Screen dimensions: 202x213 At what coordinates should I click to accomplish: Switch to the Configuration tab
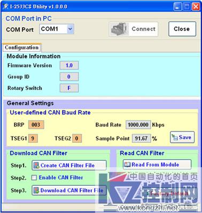pos(22,47)
